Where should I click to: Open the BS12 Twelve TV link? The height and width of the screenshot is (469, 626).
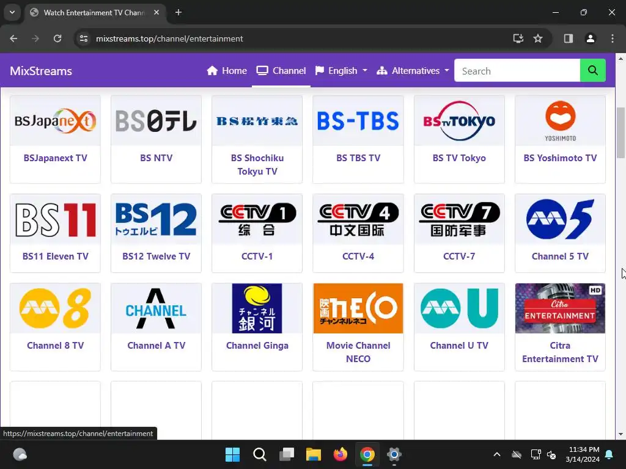(156, 256)
